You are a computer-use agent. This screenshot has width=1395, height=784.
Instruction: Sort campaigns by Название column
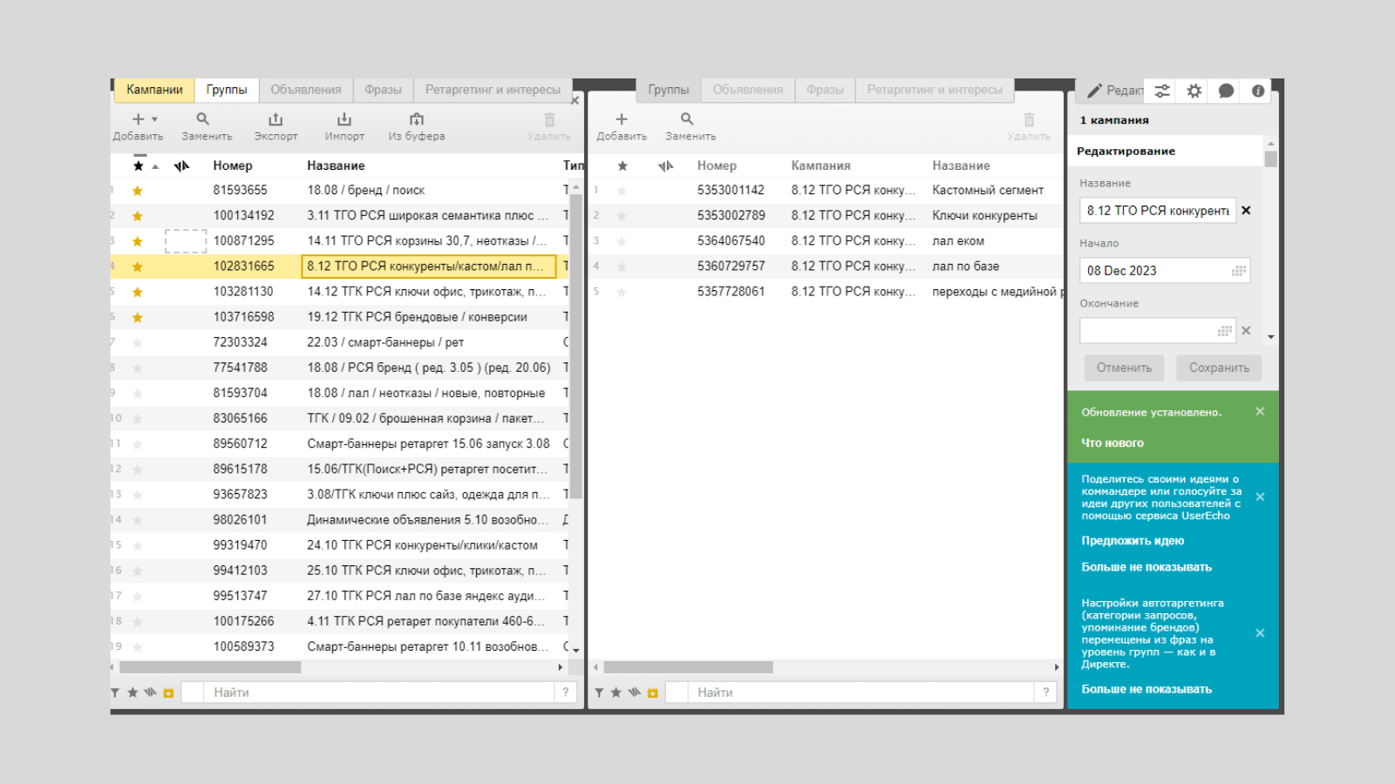(x=336, y=166)
